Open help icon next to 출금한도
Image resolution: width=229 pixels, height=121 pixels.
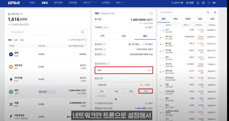click(x=105, y=54)
